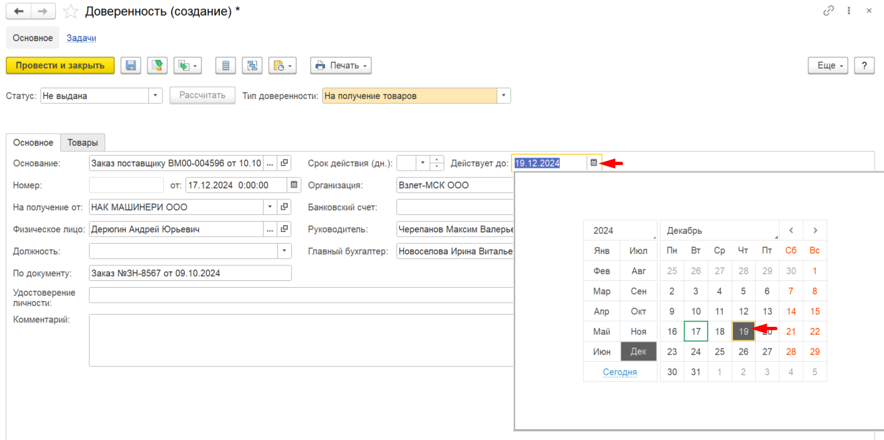Expand the 'Статус' dropdown
The width and height of the screenshot is (884, 440).
click(x=156, y=96)
